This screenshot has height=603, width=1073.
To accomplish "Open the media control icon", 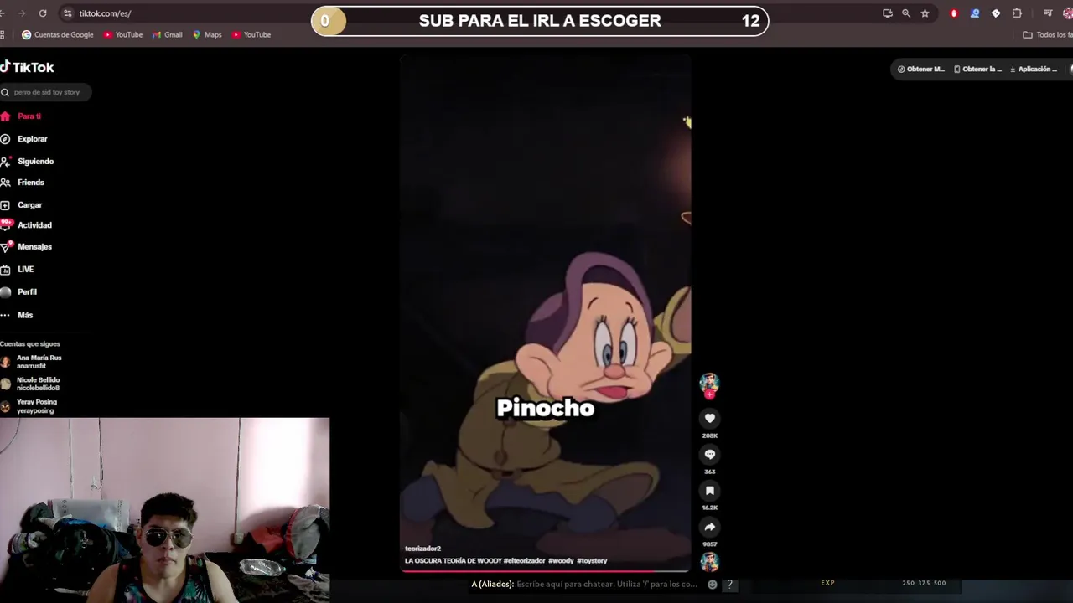I will (x=1048, y=13).
